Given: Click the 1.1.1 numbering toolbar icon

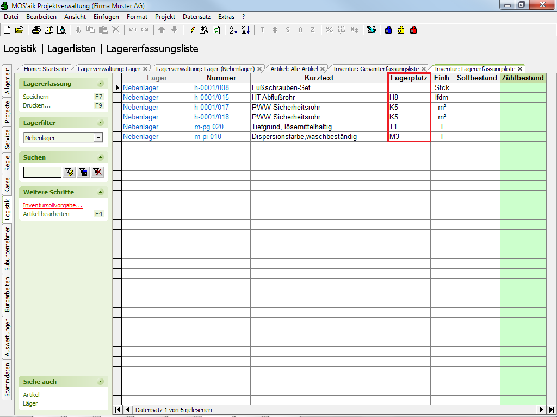Looking at the screenshot, I should pos(342,30).
